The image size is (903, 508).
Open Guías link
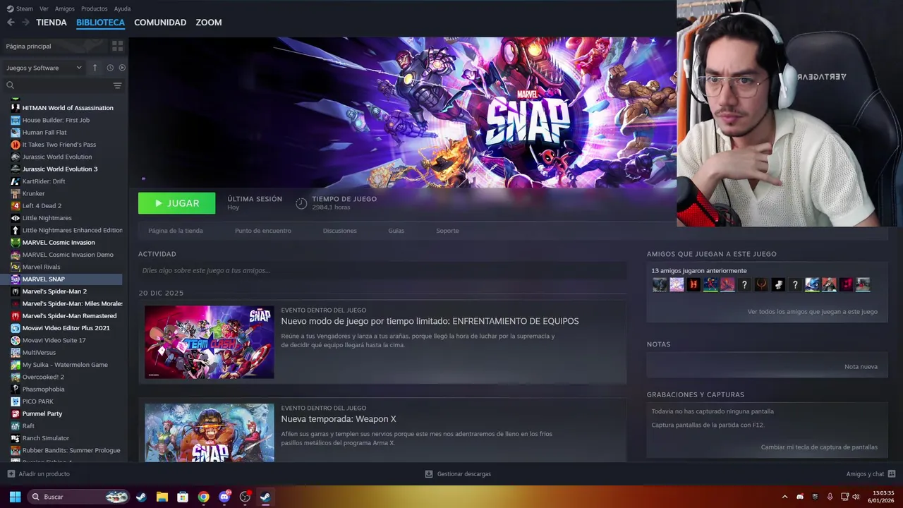(x=396, y=231)
